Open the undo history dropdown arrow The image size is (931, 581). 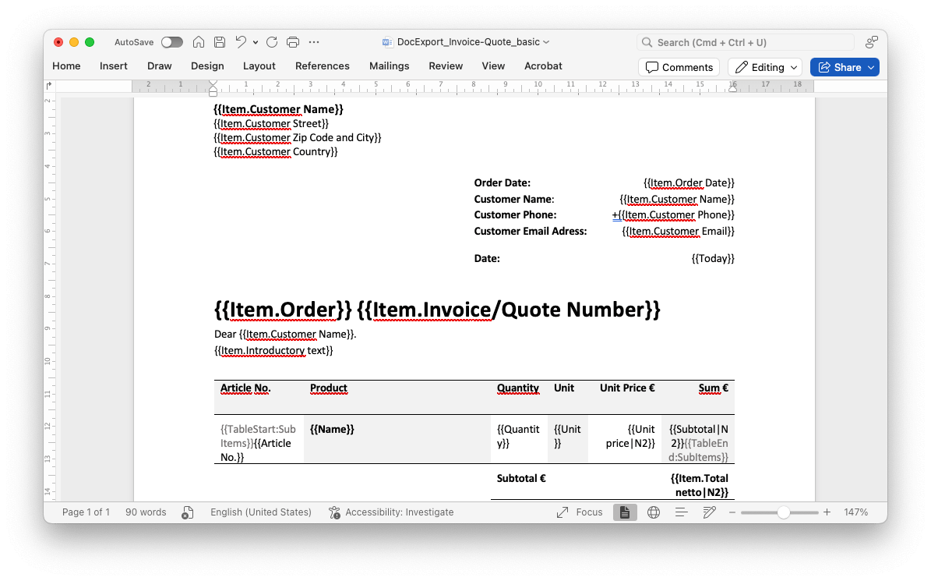pyautogui.click(x=256, y=42)
